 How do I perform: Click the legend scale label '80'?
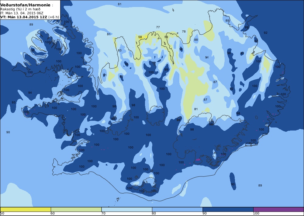coord(154,214)
